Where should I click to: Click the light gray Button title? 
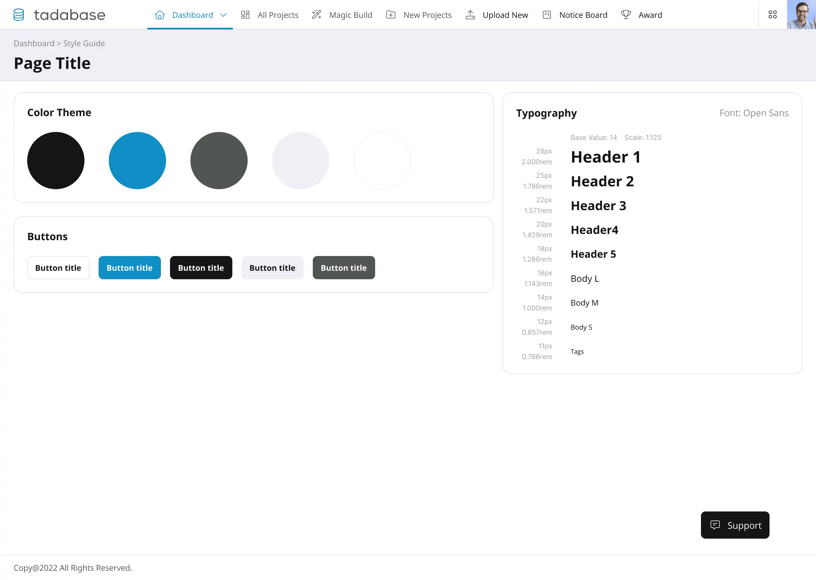(273, 268)
